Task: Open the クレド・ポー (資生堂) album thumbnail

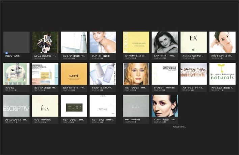Action: pyautogui.click(x=103, y=42)
